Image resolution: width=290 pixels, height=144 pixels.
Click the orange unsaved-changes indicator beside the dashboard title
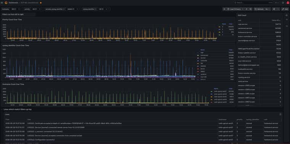(41, 3)
